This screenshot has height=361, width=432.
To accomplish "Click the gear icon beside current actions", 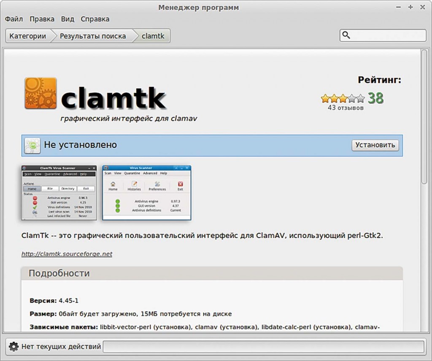I will pyautogui.click(x=13, y=347).
